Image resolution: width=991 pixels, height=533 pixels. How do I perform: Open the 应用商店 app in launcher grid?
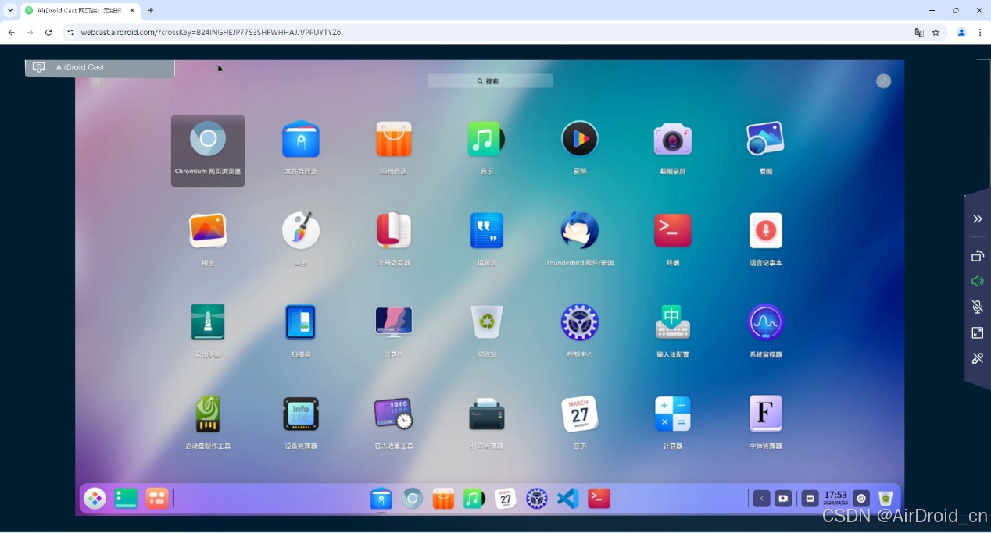[393, 140]
